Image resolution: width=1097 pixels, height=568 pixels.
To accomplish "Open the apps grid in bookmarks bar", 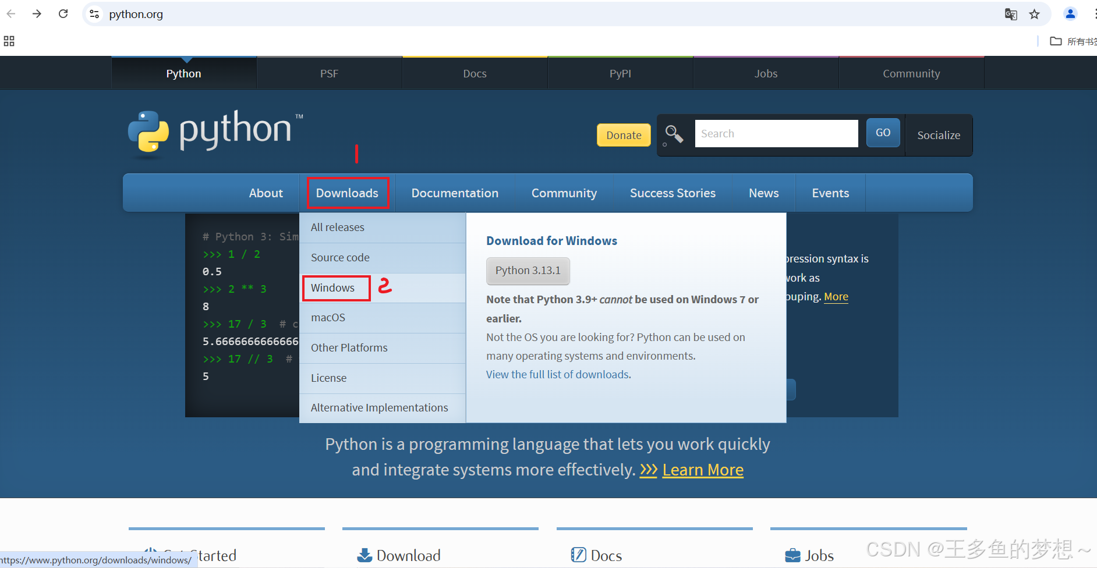I will tap(9, 41).
